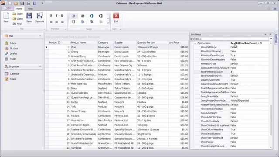The image size is (279, 157).
Task: Switch to the Help ribbon tab
Action: pos(30,9)
